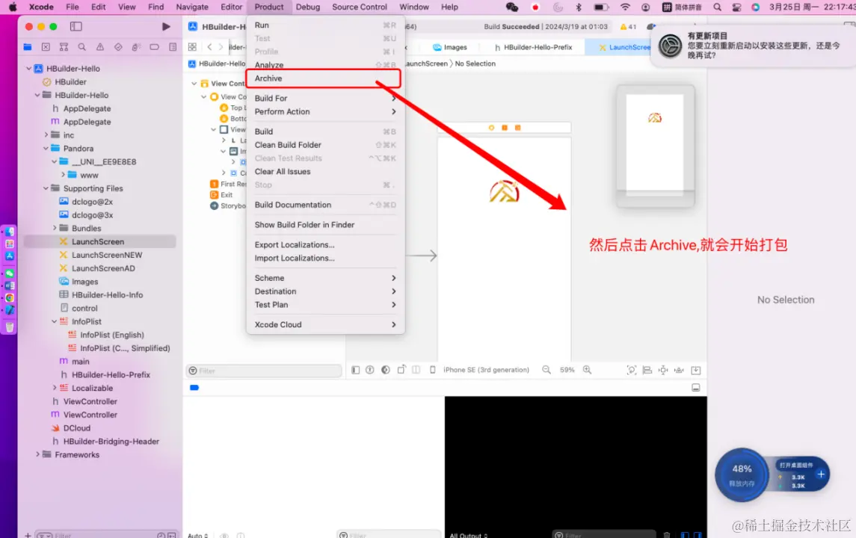856x538 pixels.
Task: Open the Editor menu
Action: pos(232,7)
